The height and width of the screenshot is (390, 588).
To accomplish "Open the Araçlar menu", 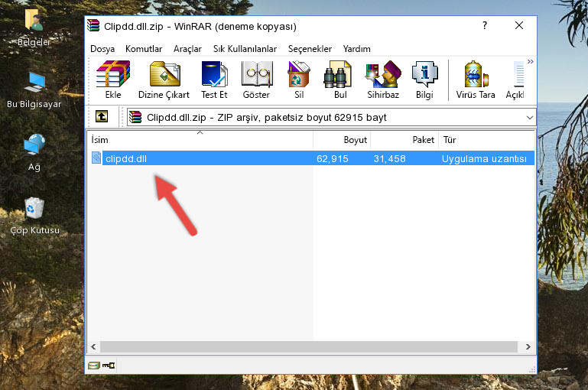I will [187, 49].
